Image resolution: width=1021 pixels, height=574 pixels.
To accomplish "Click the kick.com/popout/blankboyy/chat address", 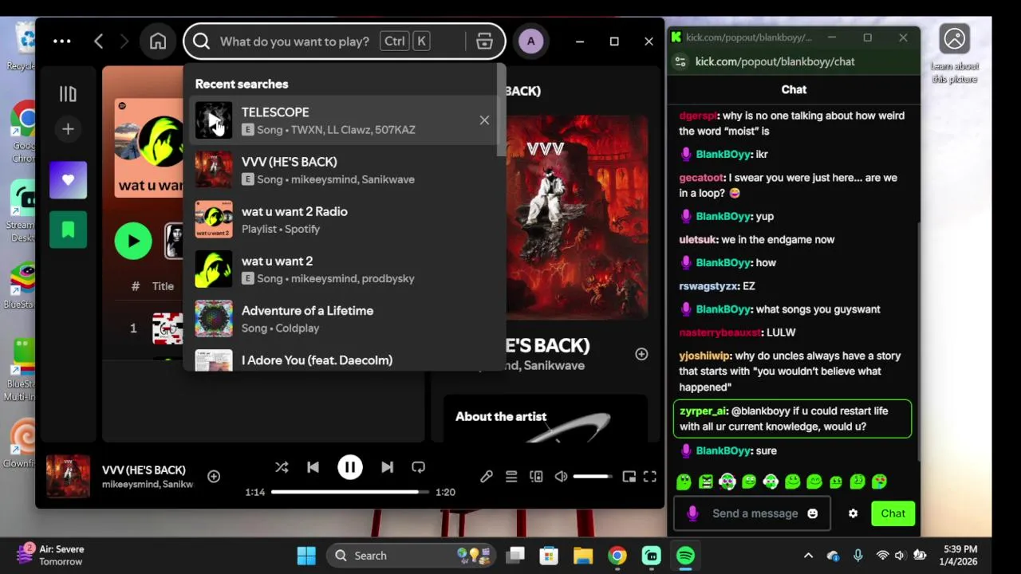I will coord(775,61).
